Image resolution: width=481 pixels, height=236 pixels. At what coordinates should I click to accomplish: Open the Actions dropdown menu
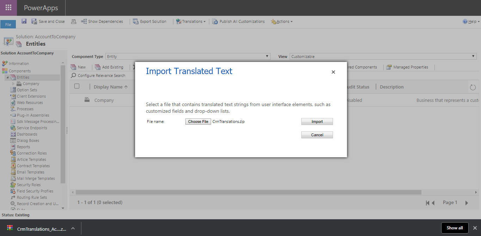(x=282, y=21)
